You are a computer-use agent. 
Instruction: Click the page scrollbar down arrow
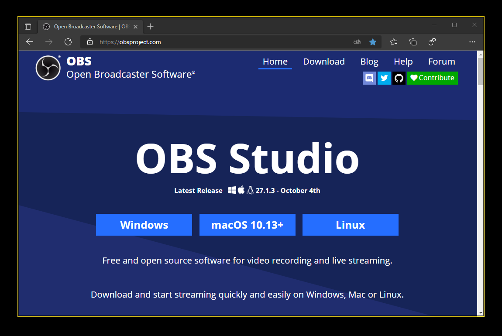pos(481,312)
